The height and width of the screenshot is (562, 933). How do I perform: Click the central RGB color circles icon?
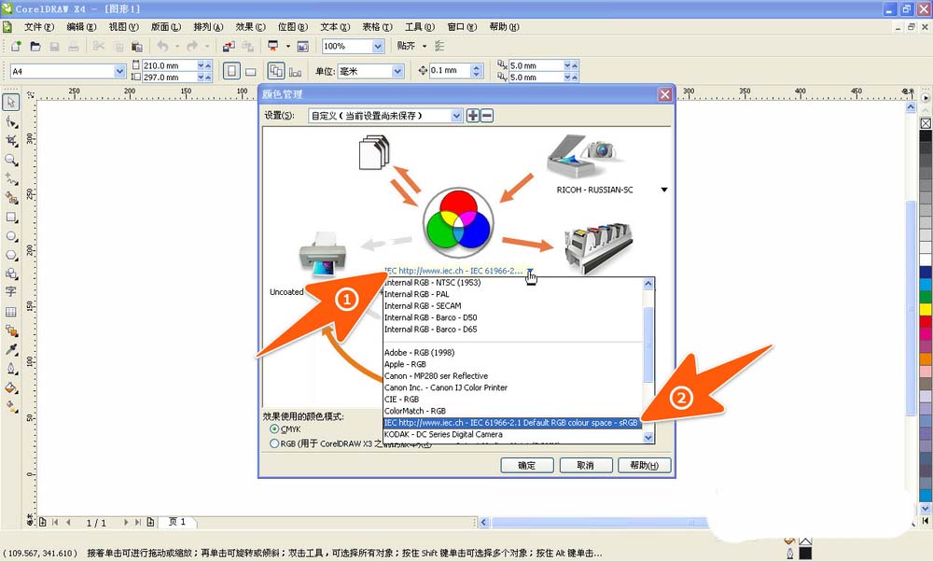point(457,224)
